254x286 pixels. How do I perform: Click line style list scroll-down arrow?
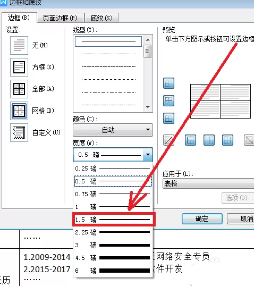[x=148, y=107]
